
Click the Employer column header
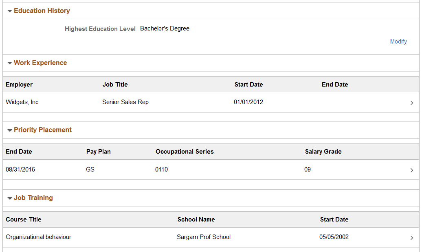[x=19, y=85]
